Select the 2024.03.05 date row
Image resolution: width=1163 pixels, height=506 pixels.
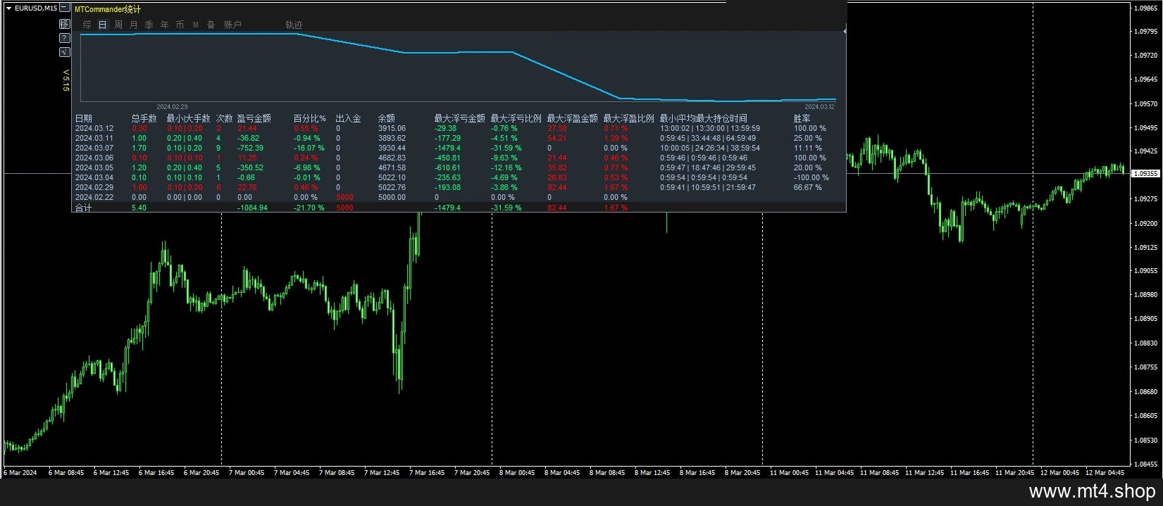pyautogui.click(x=94, y=167)
